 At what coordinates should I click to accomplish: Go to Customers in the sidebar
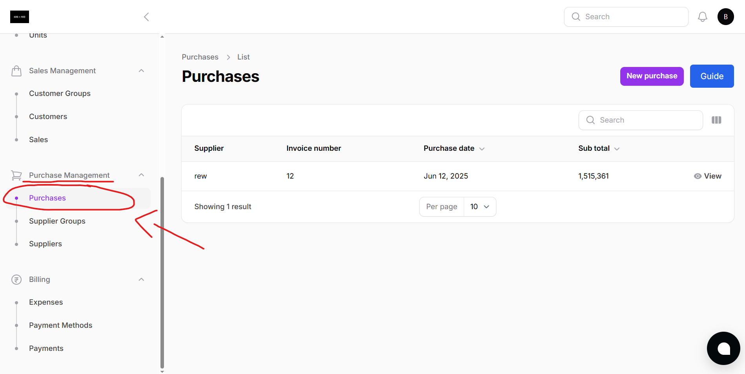48,117
